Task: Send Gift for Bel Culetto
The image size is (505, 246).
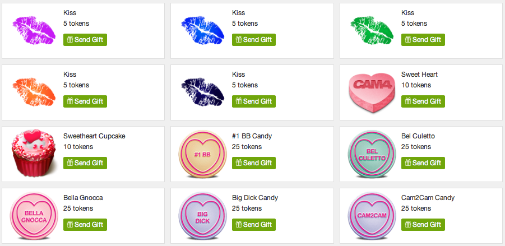Action: 423,163
